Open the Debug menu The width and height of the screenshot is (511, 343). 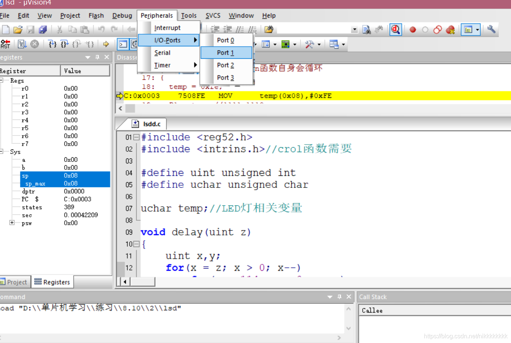point(122,15)
